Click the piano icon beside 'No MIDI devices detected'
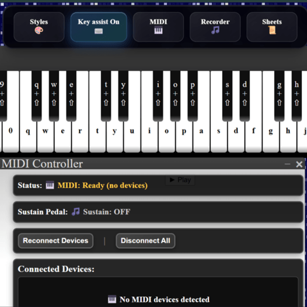This screenshot has width=307, height=307. 112,299
